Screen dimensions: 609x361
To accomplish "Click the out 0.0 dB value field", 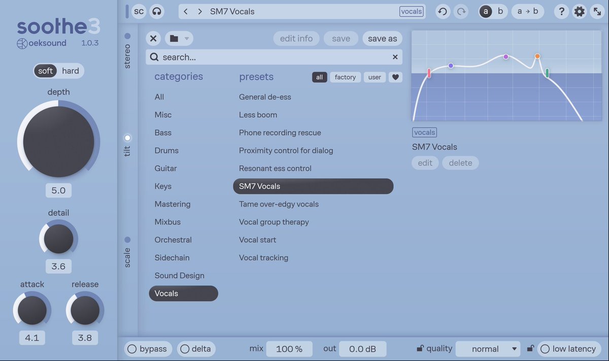I will click(363, 349).
